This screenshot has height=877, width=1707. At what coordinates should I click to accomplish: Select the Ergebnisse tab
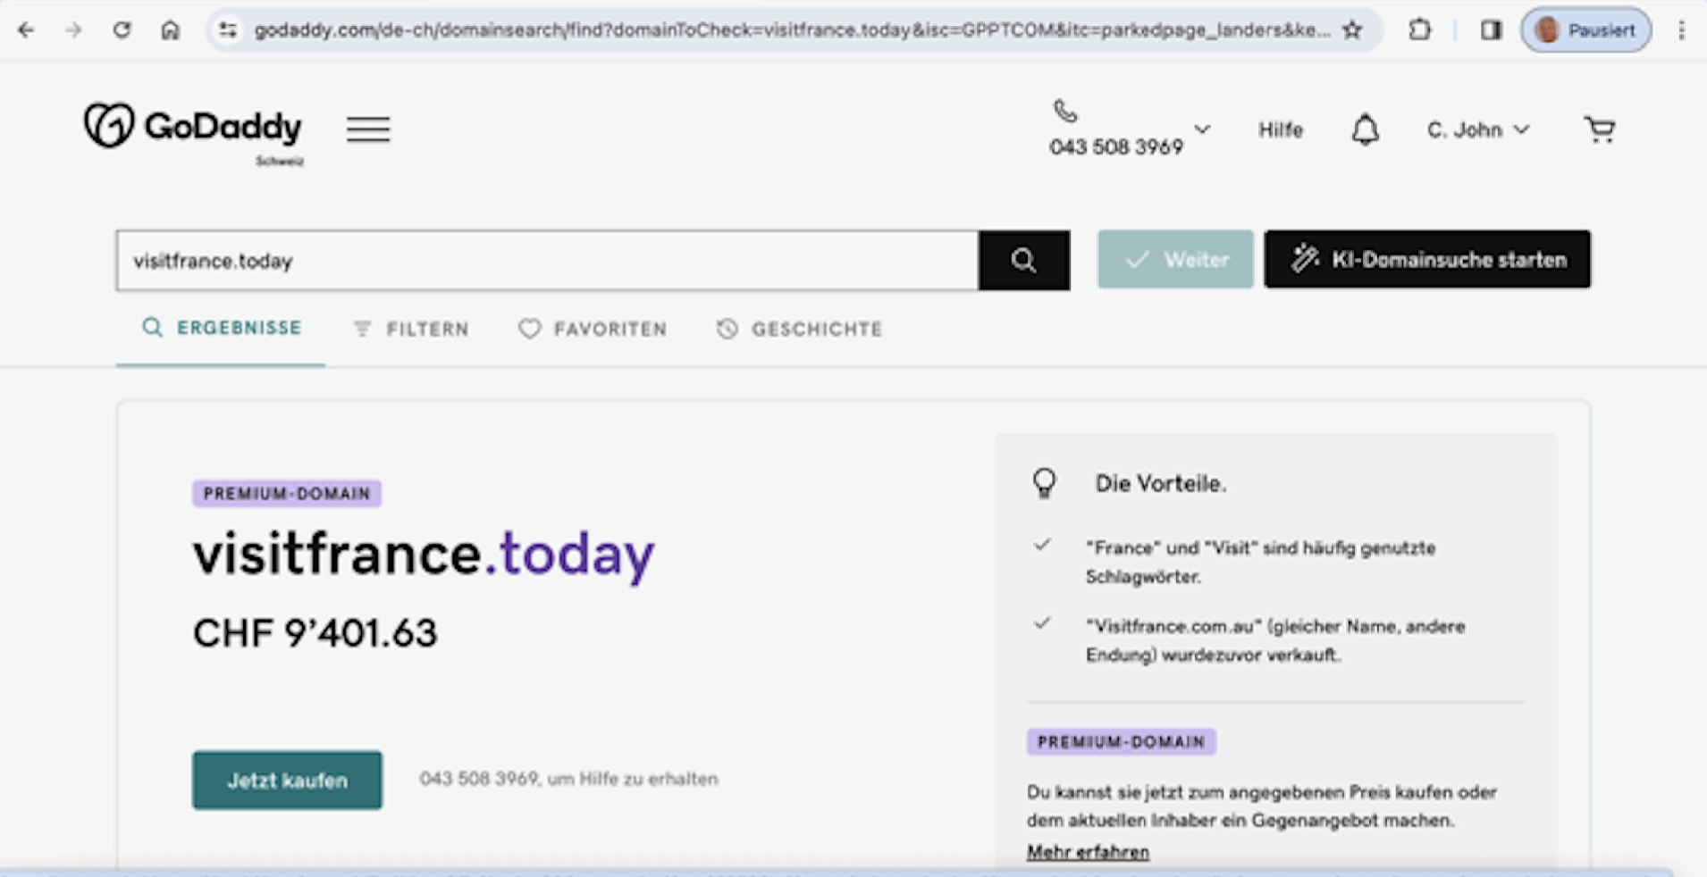[222, 328]
